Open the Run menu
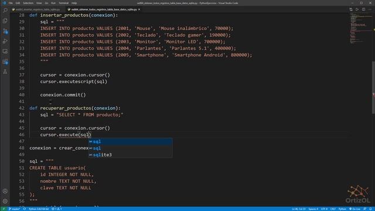The image size is (375, 211). (53, 3)
